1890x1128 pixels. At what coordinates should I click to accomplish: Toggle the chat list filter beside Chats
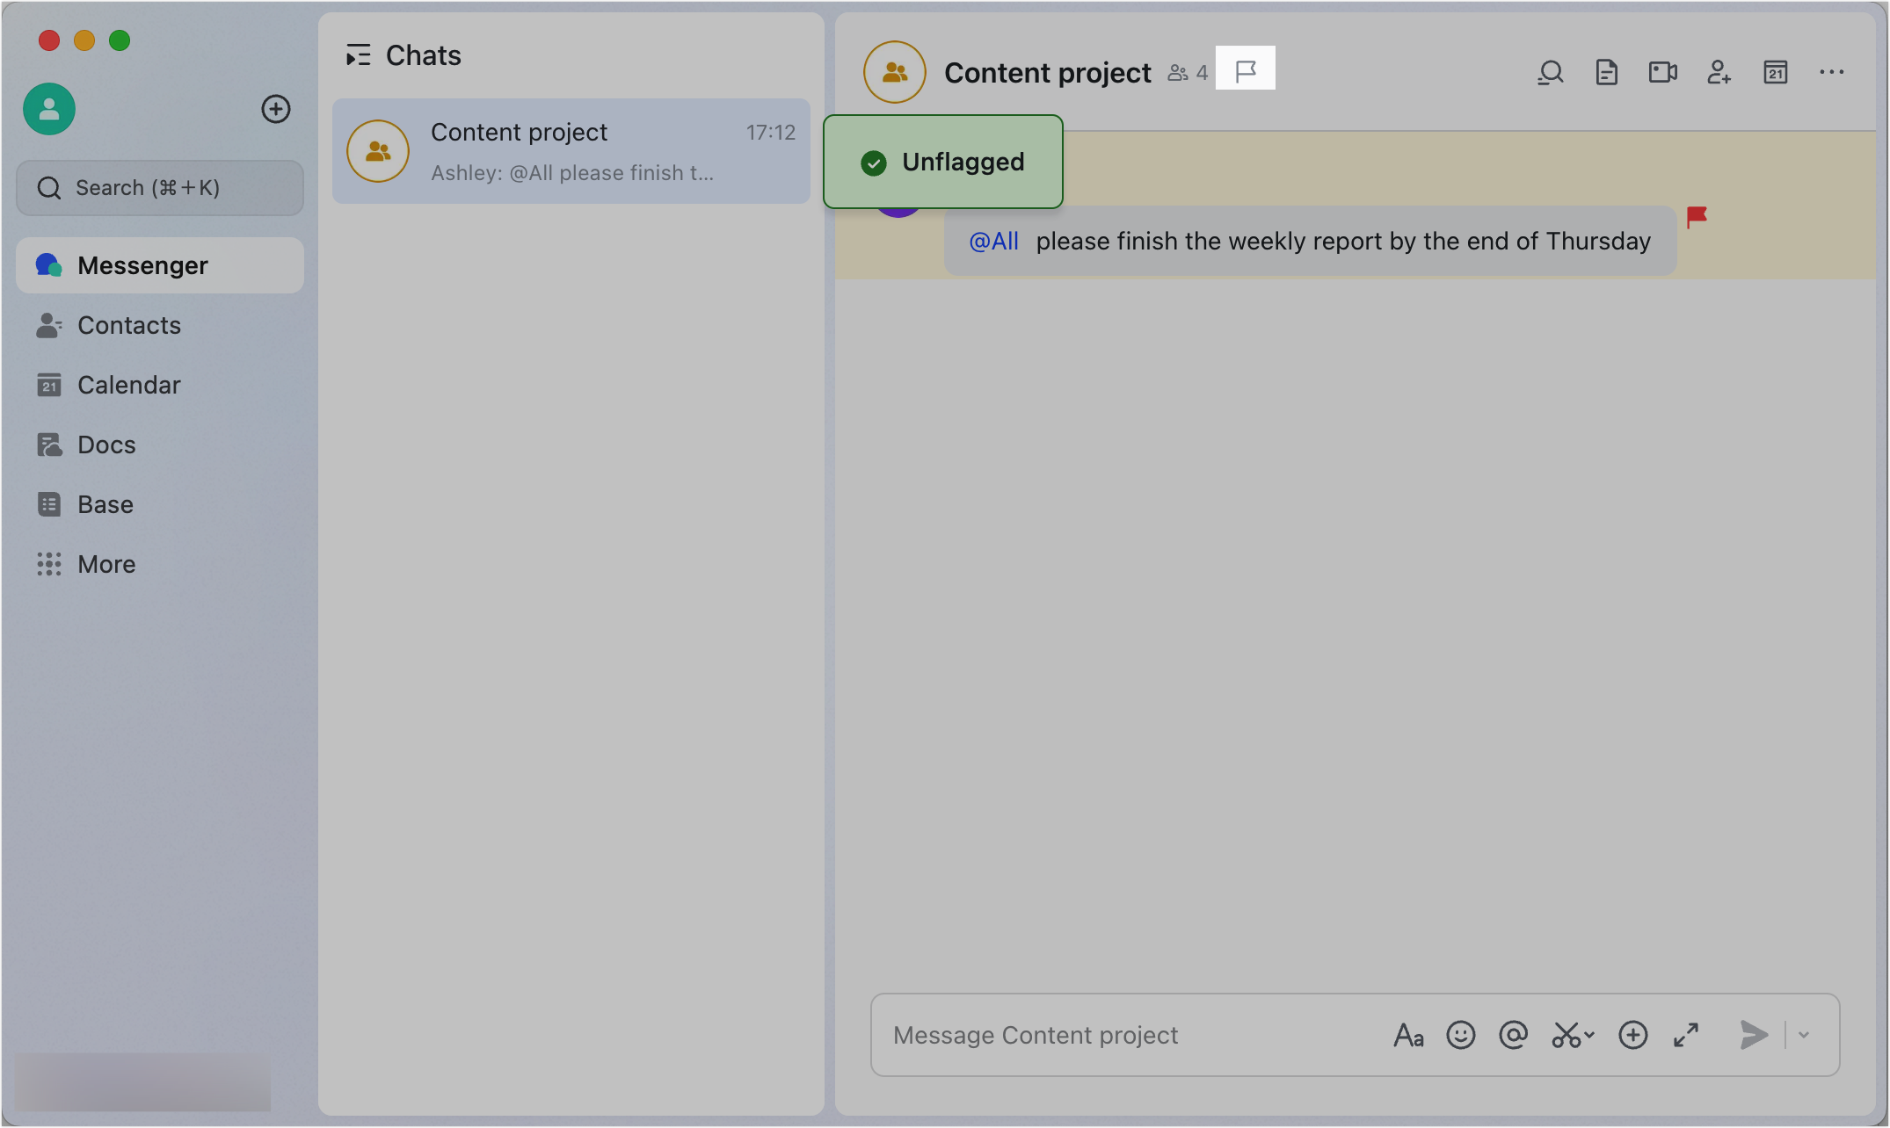(359, 54)
